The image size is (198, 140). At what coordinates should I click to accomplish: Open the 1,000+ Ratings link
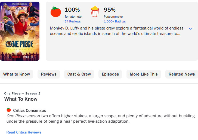115,21
